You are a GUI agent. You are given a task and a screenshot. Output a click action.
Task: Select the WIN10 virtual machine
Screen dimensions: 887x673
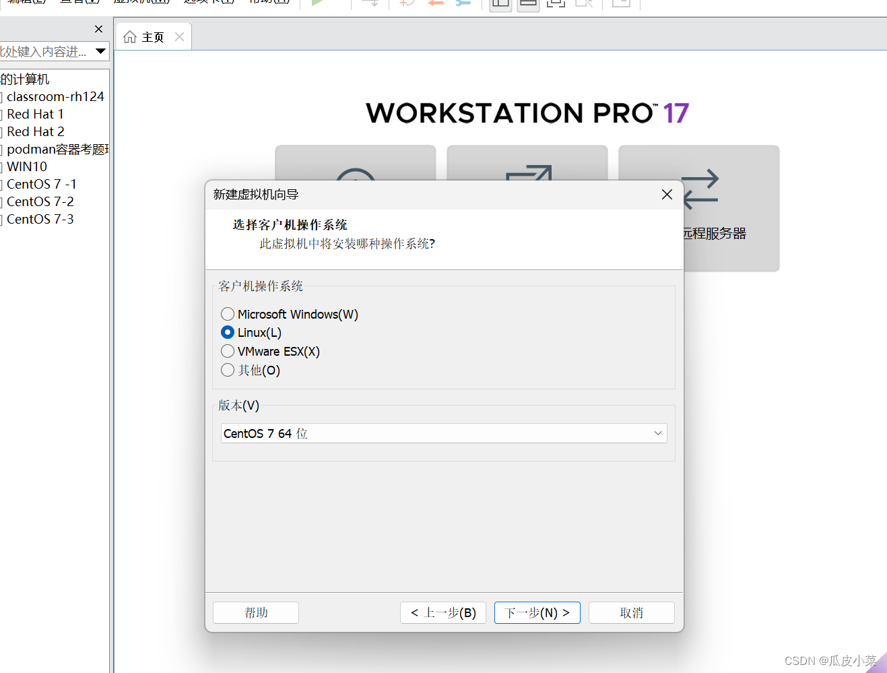tap(27, 166)
